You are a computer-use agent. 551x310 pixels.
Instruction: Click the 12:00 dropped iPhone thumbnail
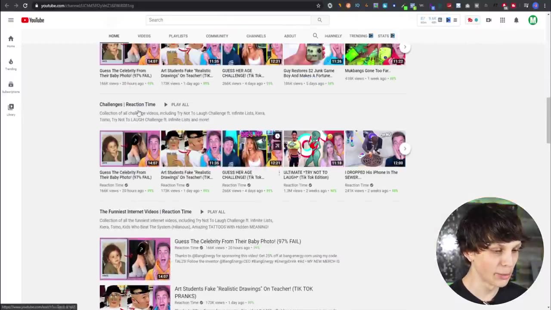pyautogui.click(x=375, y=149)
